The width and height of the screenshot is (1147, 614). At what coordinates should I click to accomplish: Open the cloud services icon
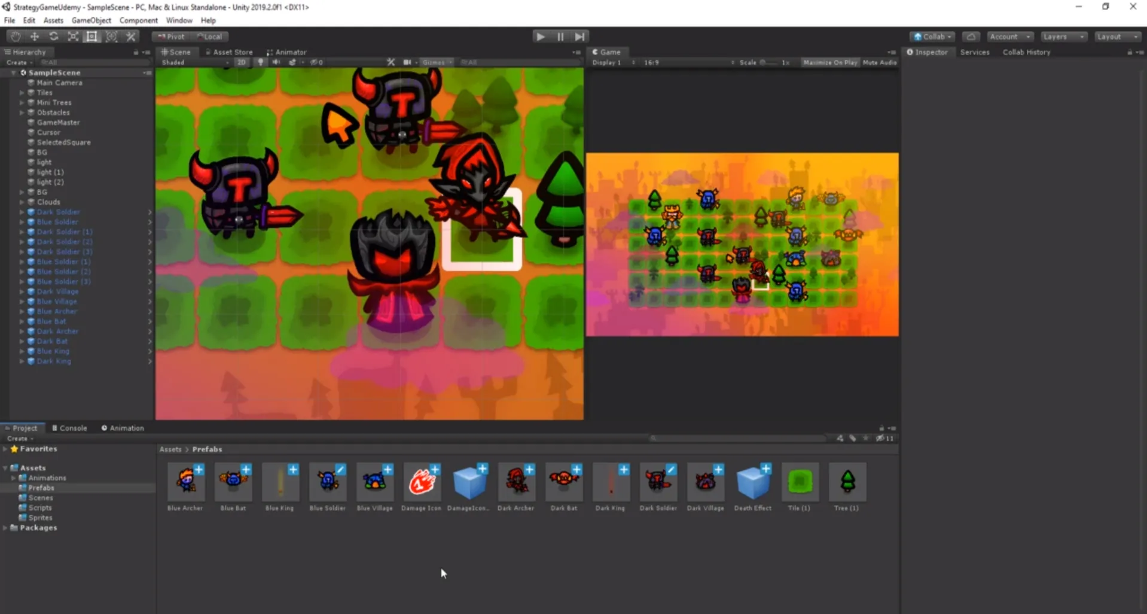click(x=971, y=37)
